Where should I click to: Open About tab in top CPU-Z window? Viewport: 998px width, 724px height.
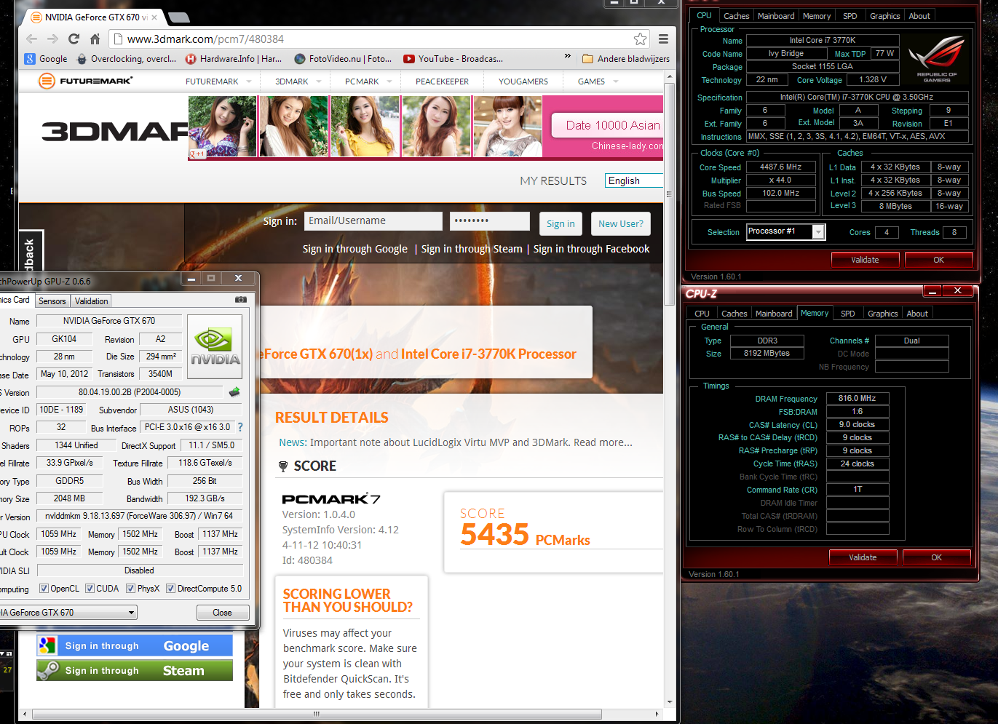[x=919, y=16]
